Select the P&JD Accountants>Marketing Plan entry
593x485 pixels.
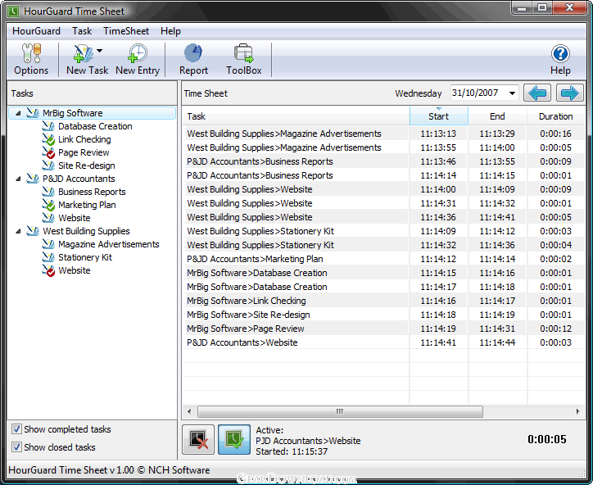click(383, 259)
